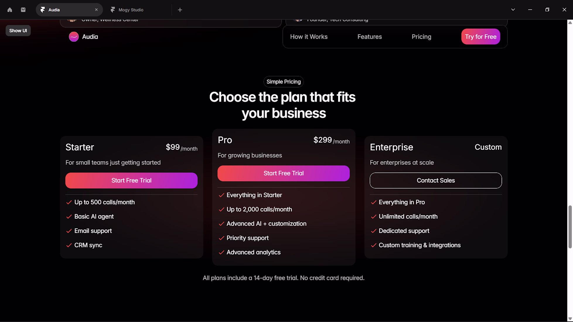This screenshot has height=322, width=573.
Task: Click the vertical scrollbar thumb
Action: (x=570, y=227)
